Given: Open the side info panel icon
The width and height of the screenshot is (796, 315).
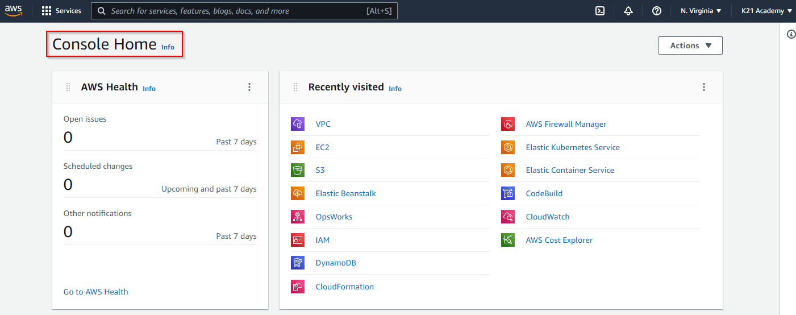Looking at the screenshot, I should [x=791, y=34].
